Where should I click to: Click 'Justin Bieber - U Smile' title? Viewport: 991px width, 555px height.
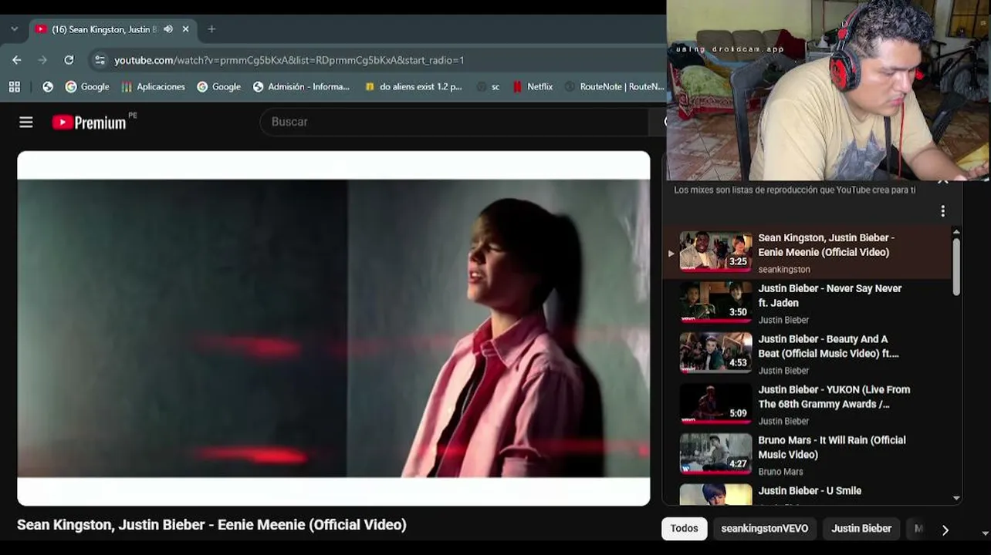click(810, 491)
